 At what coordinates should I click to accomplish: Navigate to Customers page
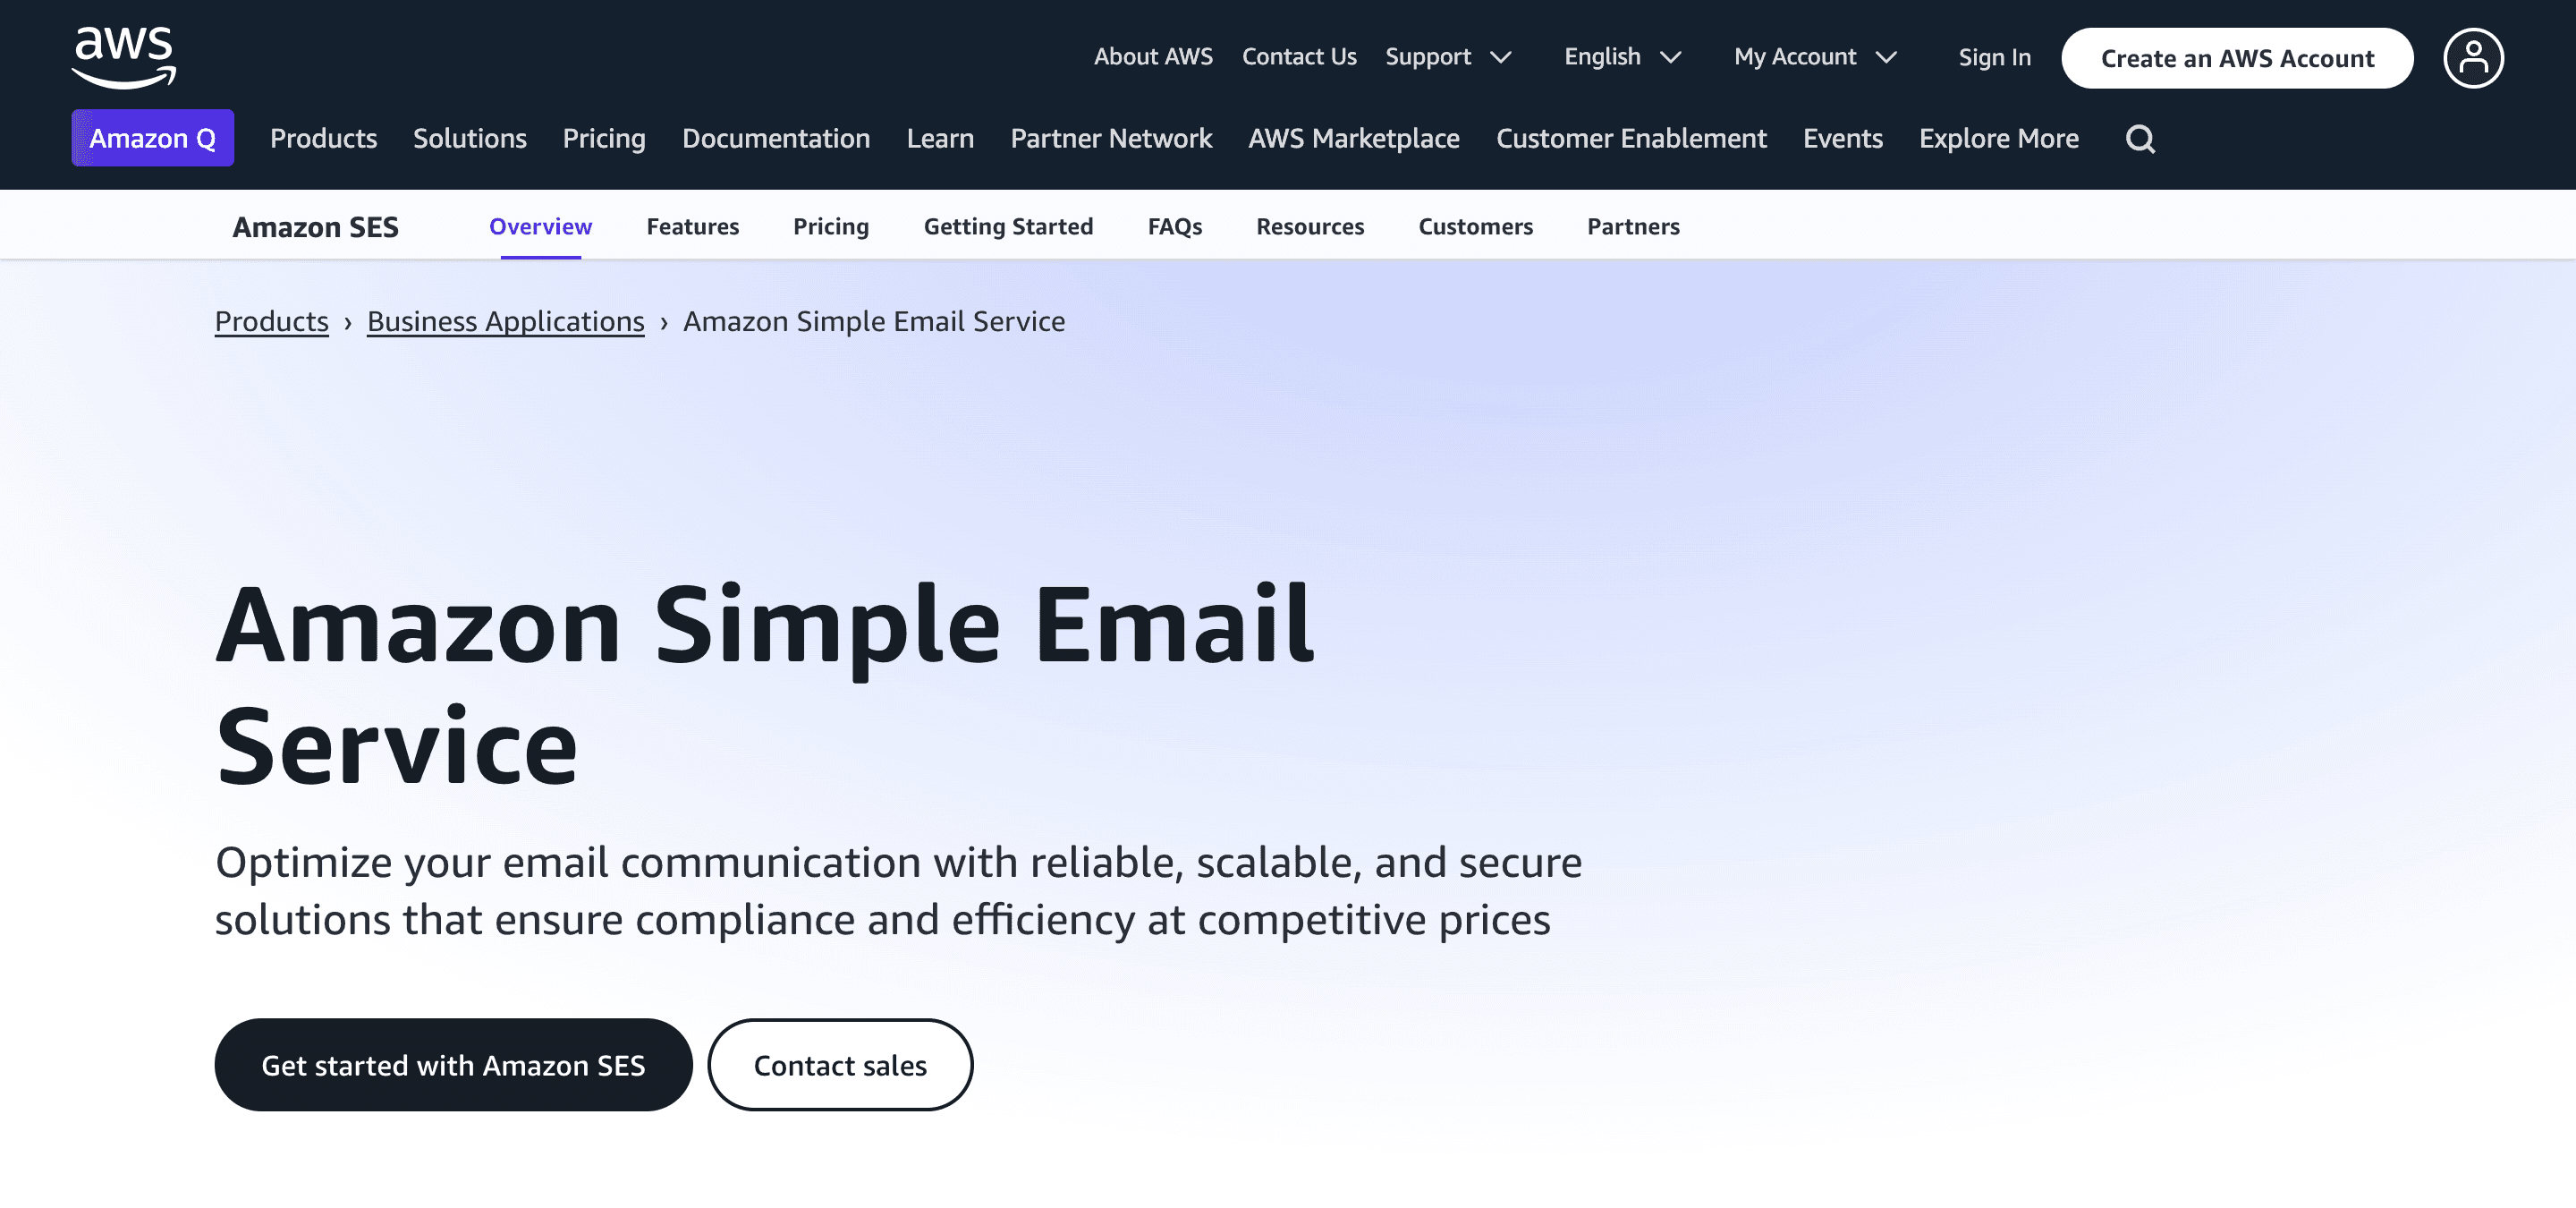[1475, 225]
